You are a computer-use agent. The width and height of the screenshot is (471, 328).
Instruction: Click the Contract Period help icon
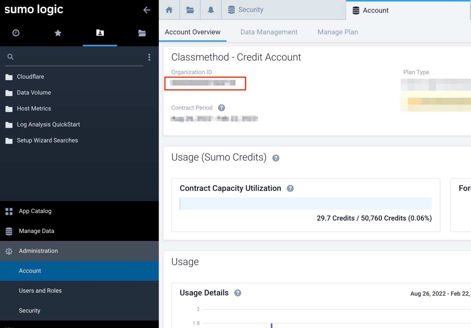(221, 108)
